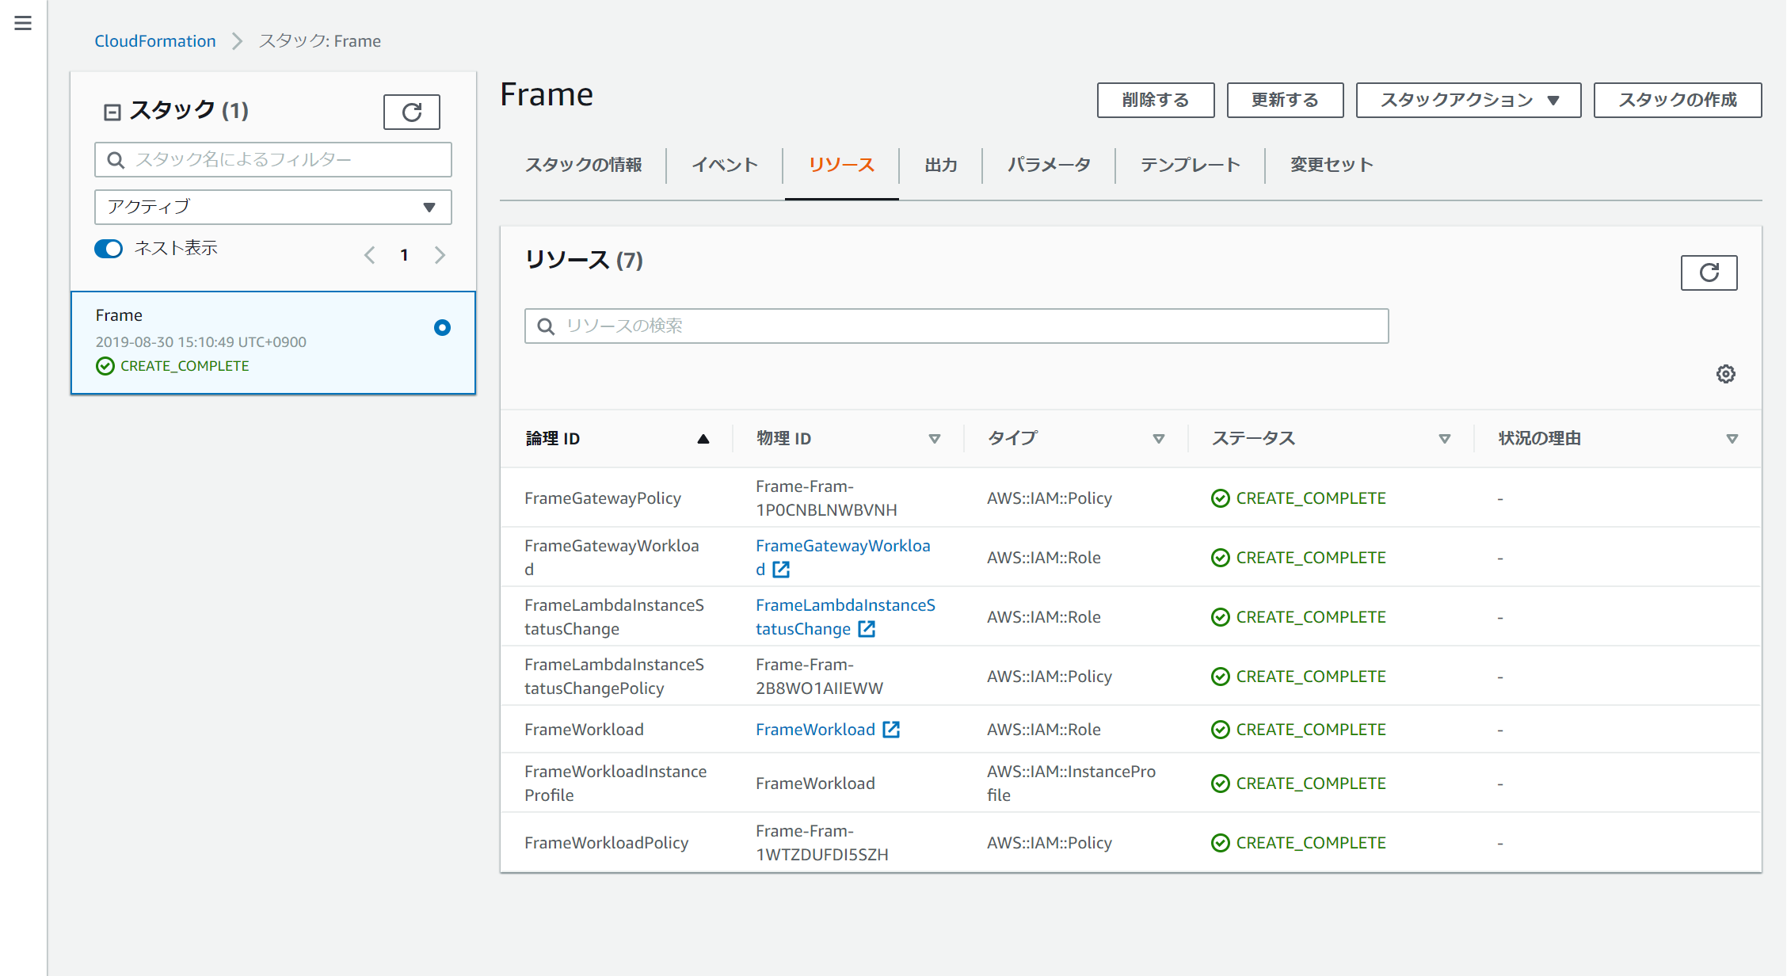The image size is (1787, 976).
Task: Refresh the resources table
Action: [x=1709, y=273]
